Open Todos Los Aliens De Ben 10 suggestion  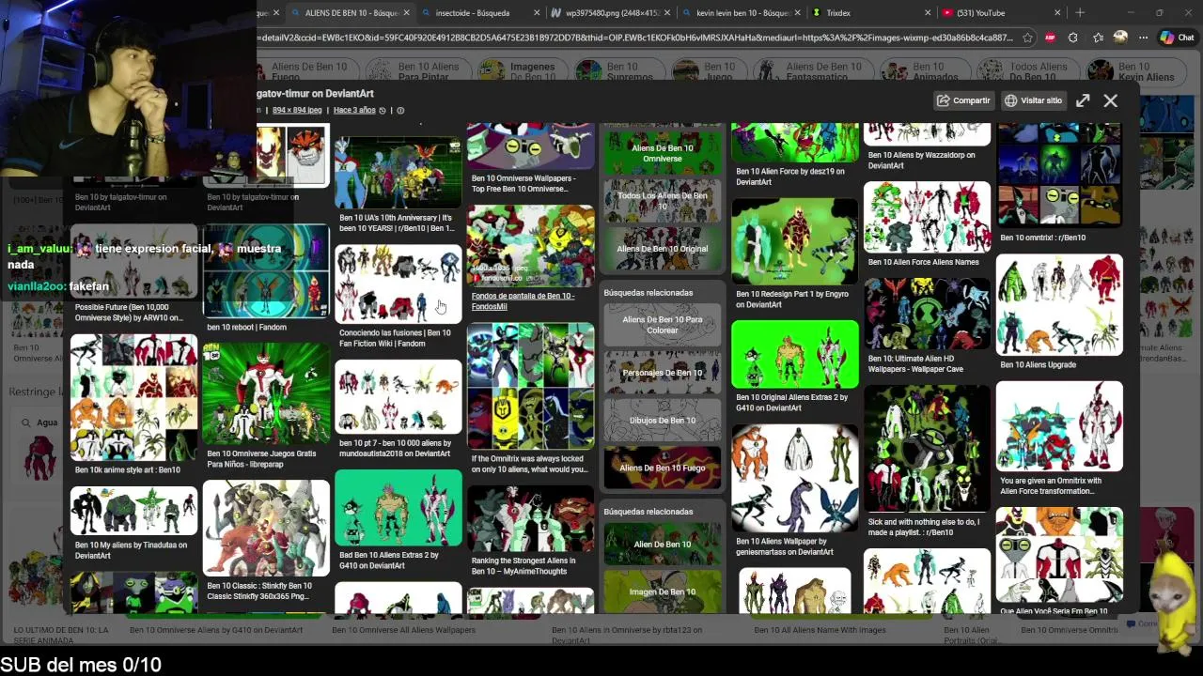663,201
